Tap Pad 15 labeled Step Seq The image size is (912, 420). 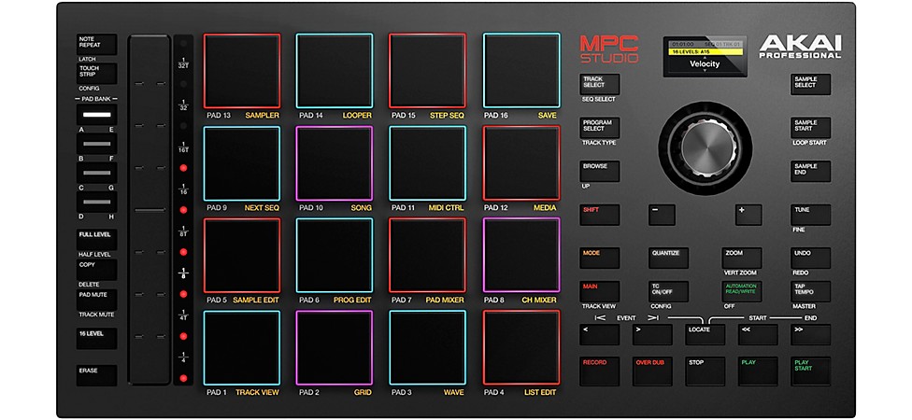[428, 71]
